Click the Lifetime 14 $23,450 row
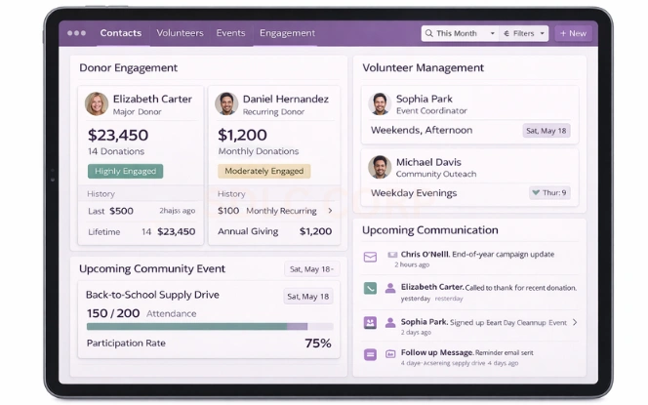The height and width of the screenshot is (405, 648). coord(141,231)
